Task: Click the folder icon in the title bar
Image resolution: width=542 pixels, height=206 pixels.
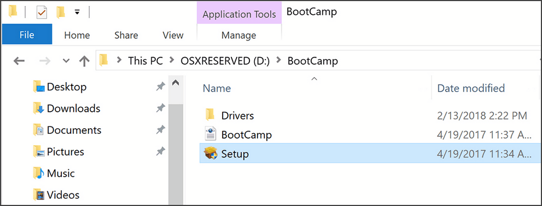Action: (x=13, y=12)
